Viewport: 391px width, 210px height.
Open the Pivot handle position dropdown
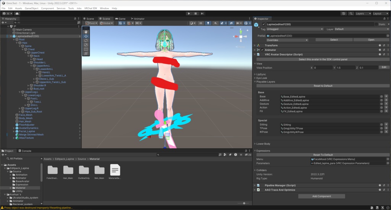pos(91,23)
